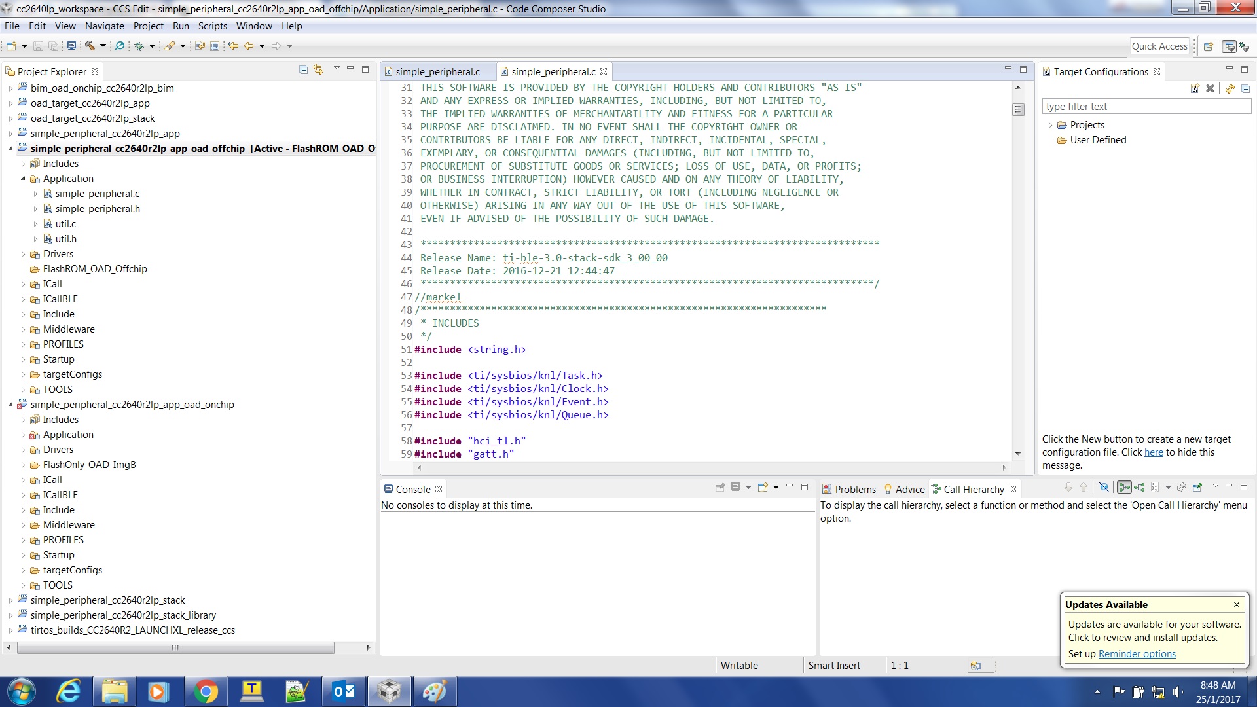The width and height of the screenshot is (1257, 707).
Task: Open the Scripts menu
Action: pos(212,26)
